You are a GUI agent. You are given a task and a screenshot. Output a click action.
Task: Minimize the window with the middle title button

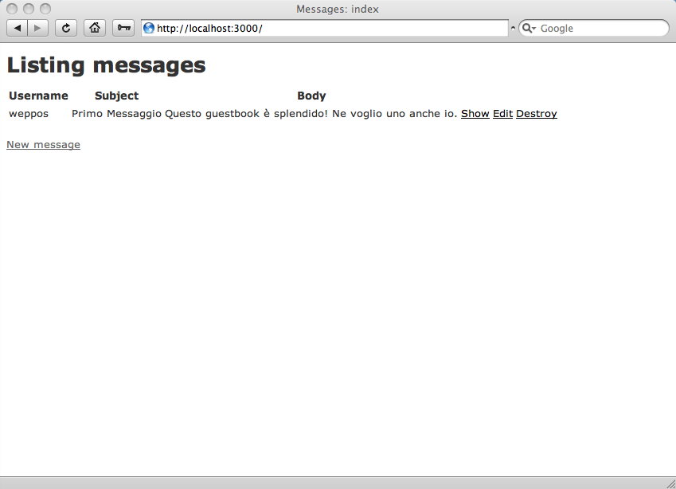(29, 9)
